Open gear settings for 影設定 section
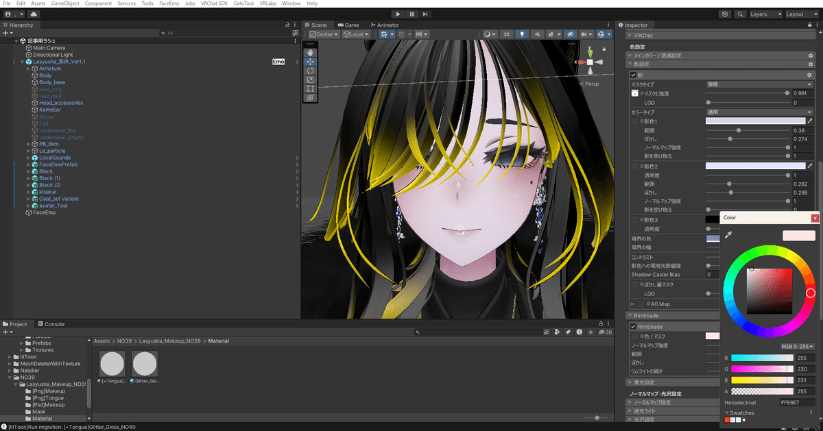This screenshot has height=431, width=823. click(810, 64)
